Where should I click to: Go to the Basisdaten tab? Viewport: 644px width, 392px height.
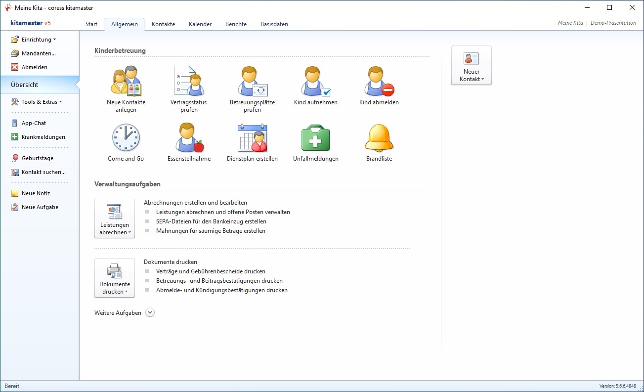point(274,24)
